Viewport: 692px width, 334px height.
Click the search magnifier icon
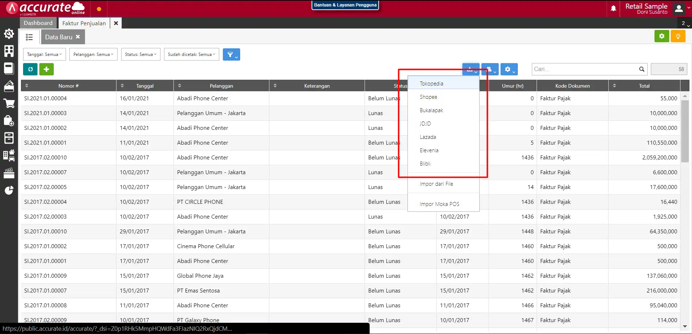point(642,69)
